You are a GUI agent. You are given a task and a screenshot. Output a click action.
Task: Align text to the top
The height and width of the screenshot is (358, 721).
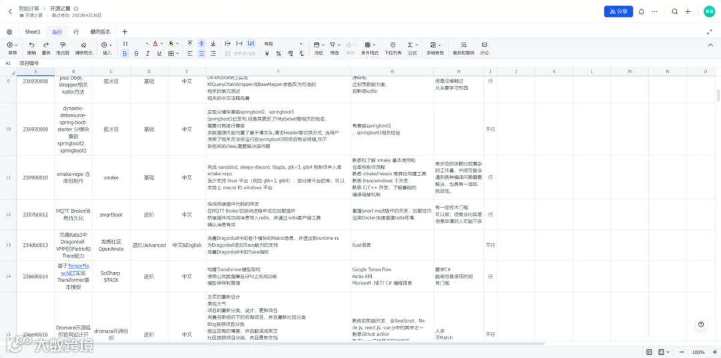(x=190, y=43)
